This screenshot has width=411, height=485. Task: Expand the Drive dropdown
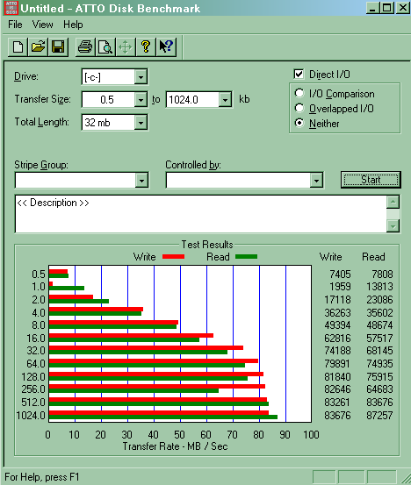(141, 76)
